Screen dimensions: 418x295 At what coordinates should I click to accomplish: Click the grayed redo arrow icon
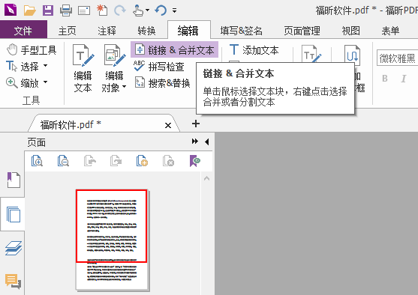[119, 10]
